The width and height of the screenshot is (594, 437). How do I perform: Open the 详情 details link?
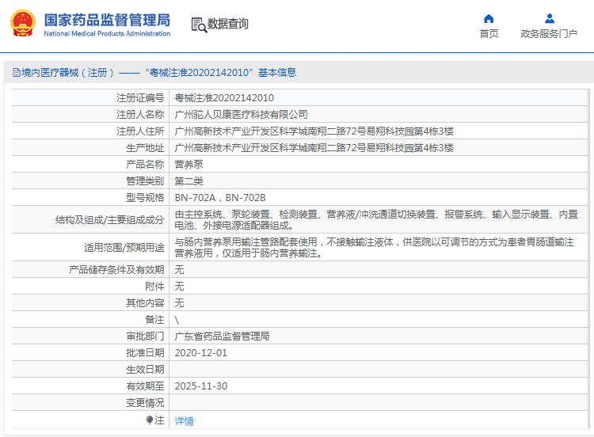click(x=184, y=420)
